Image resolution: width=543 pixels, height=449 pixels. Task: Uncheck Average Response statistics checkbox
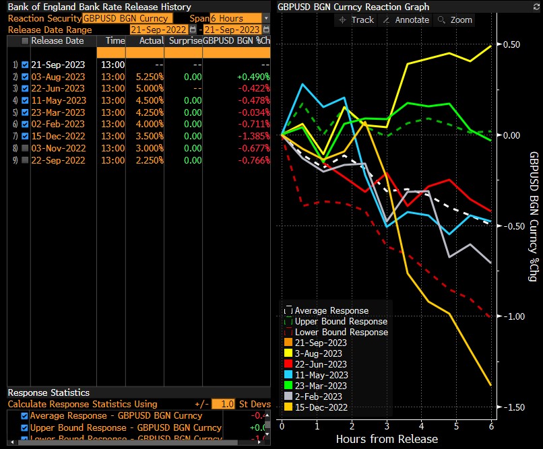[26, 416]
